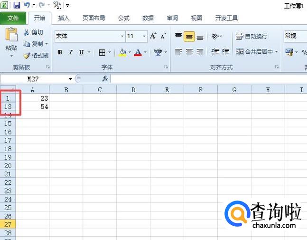Center text horizontally
The height and width of the screenshot is (240, 307).
coord(189,52)
